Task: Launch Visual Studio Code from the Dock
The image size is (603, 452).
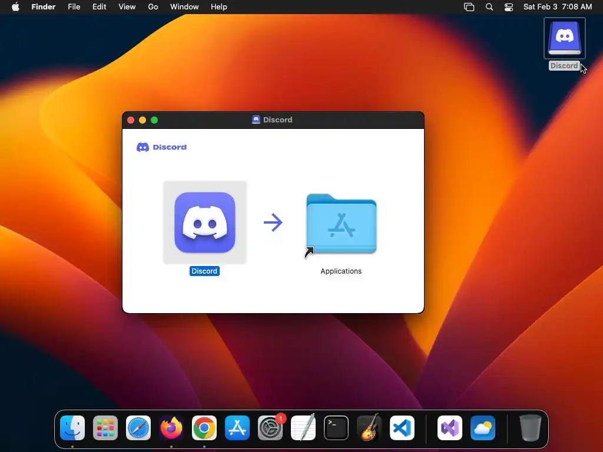Action: 402,428
